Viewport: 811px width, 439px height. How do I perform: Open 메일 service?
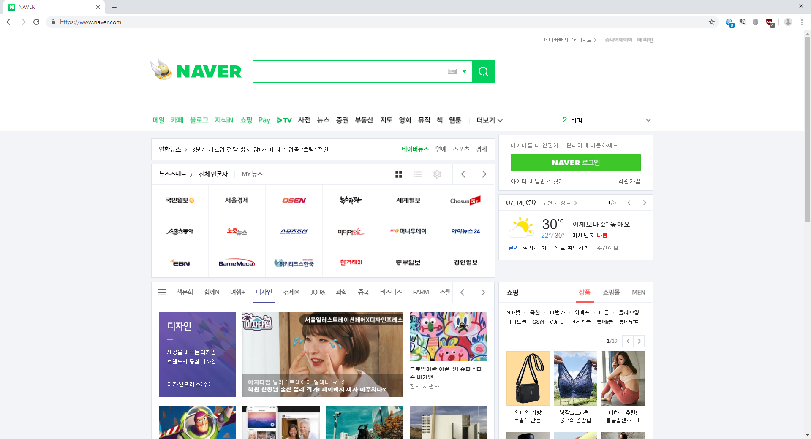[x=159, y=120]
